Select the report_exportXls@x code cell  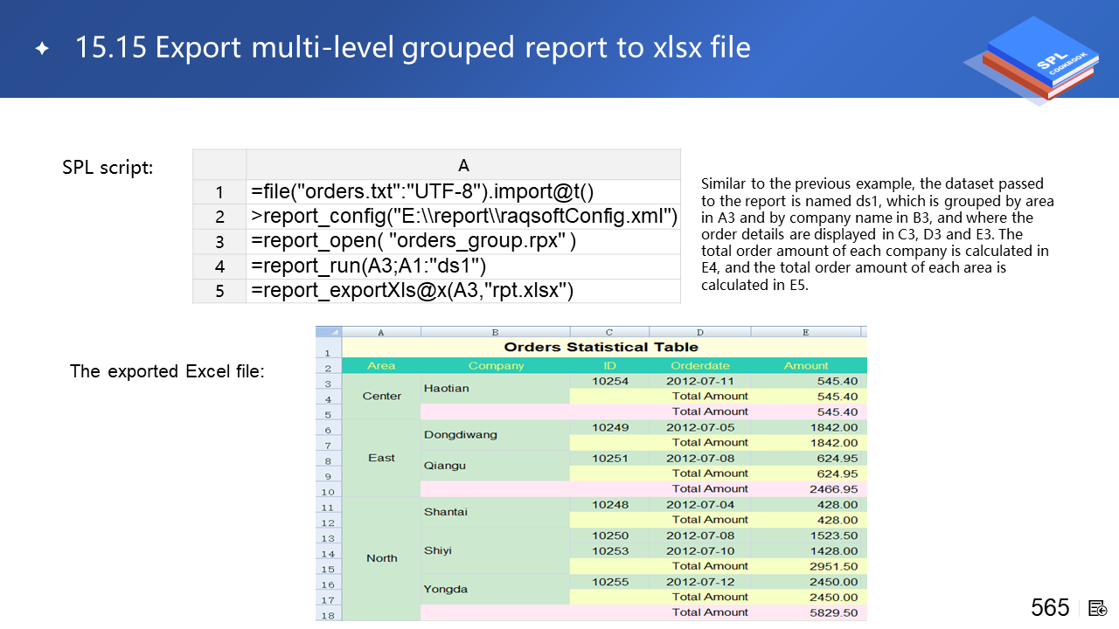pyautogui.click(x=462, y=291)
